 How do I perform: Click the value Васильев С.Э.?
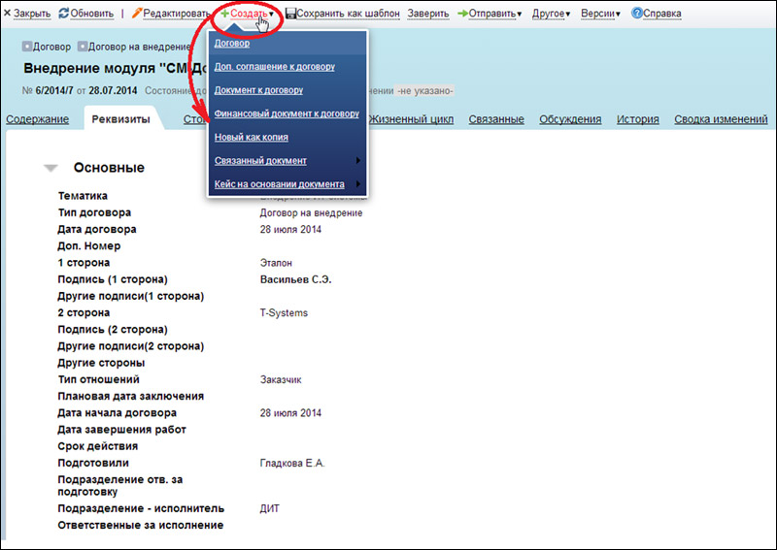pyautogui.click(x=296, y=279)
